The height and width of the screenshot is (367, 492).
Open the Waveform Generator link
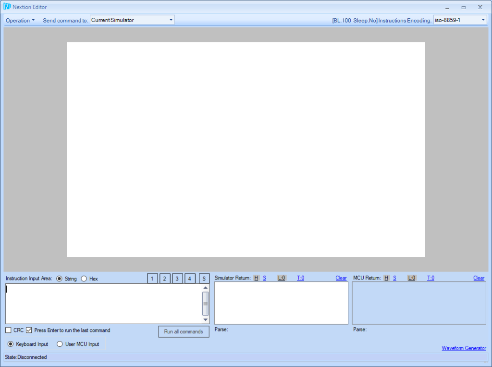click(x=464, y=348)
